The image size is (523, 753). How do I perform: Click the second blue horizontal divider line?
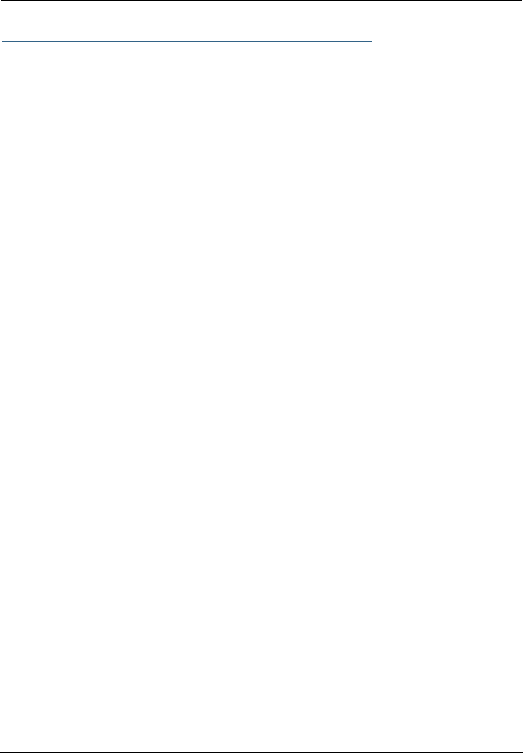pos(186,128)
